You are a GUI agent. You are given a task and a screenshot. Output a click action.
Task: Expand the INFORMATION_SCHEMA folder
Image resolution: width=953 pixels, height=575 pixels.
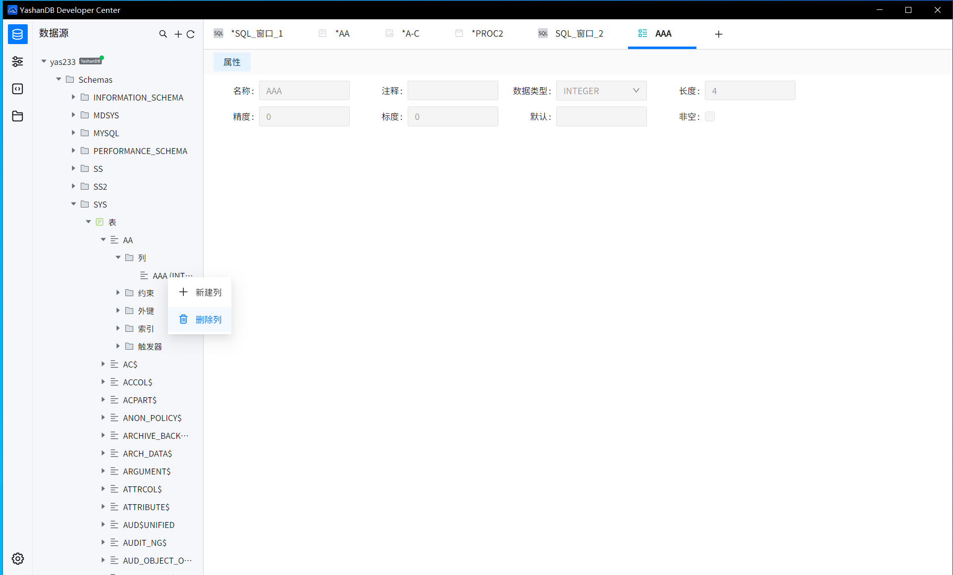[73, 97]
